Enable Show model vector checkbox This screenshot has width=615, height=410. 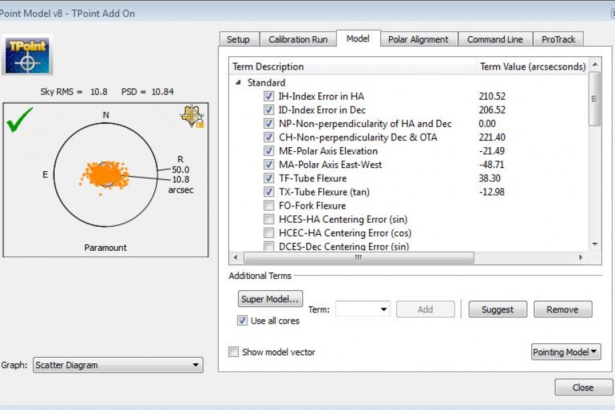tap(233, 352)
